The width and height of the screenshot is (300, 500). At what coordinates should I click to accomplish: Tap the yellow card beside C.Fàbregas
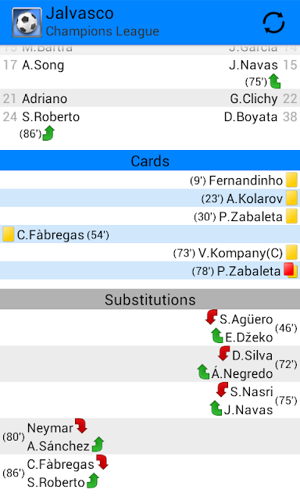point(9,234)
